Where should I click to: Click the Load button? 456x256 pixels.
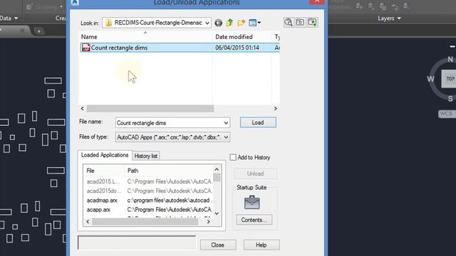click(258, 122)
